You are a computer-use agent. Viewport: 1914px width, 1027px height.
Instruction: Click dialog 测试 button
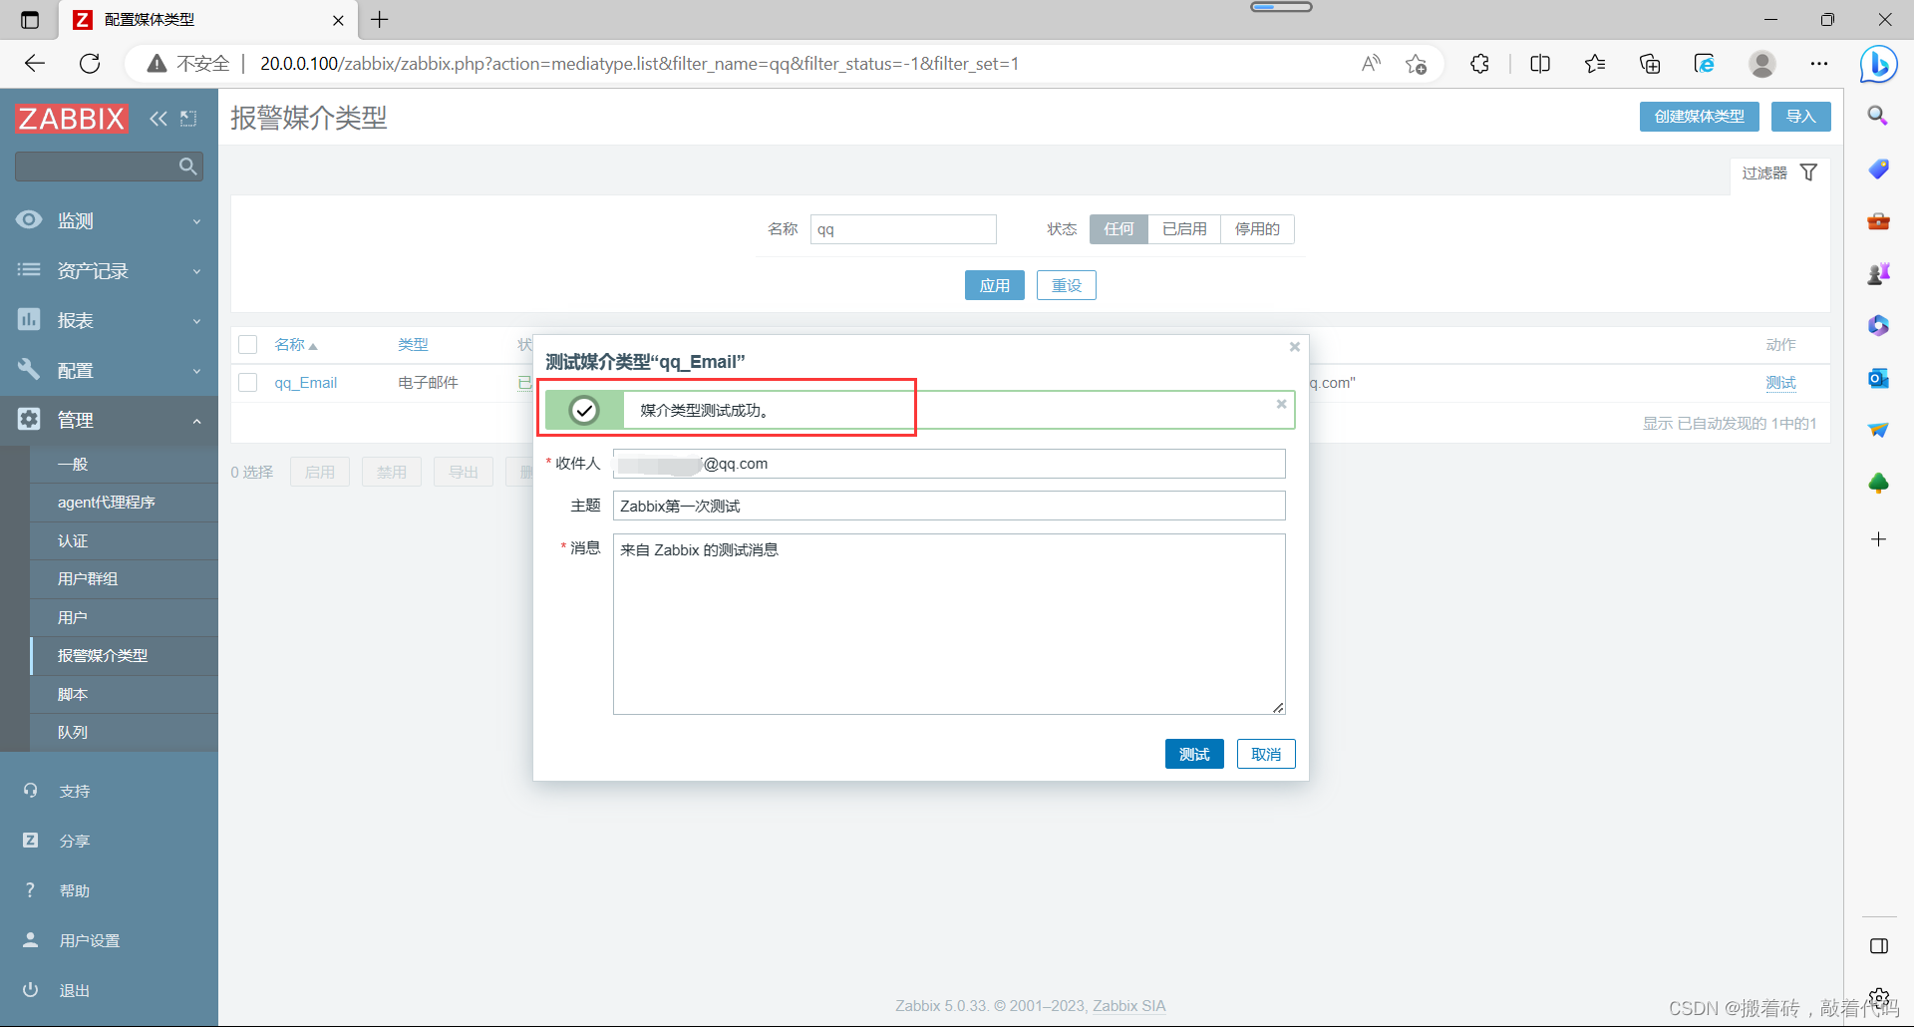click(1194, 754)
